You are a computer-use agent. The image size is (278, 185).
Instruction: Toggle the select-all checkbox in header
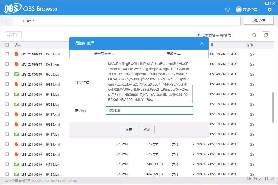7,45
